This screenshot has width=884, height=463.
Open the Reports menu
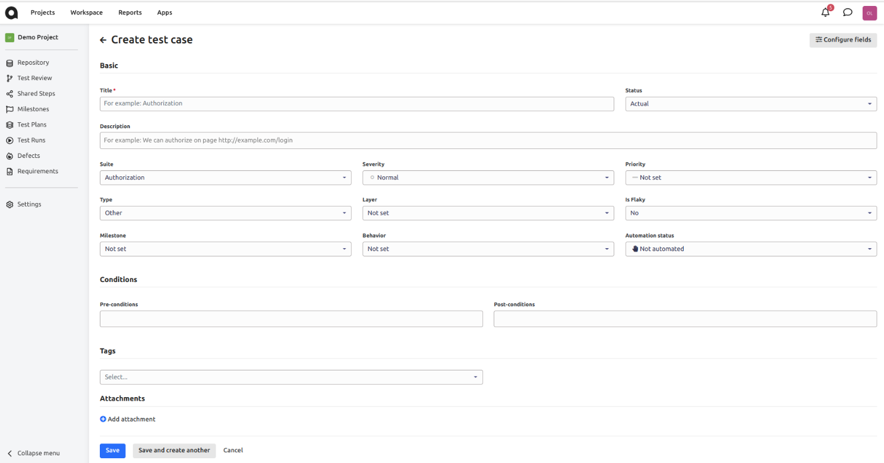tap(130, 12)
